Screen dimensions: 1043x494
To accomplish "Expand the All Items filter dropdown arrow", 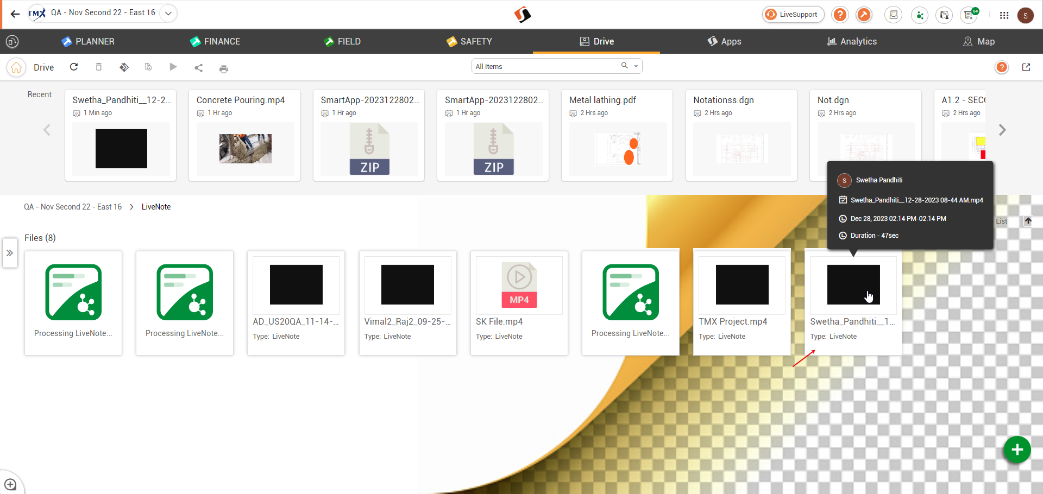I will [636, 66].
